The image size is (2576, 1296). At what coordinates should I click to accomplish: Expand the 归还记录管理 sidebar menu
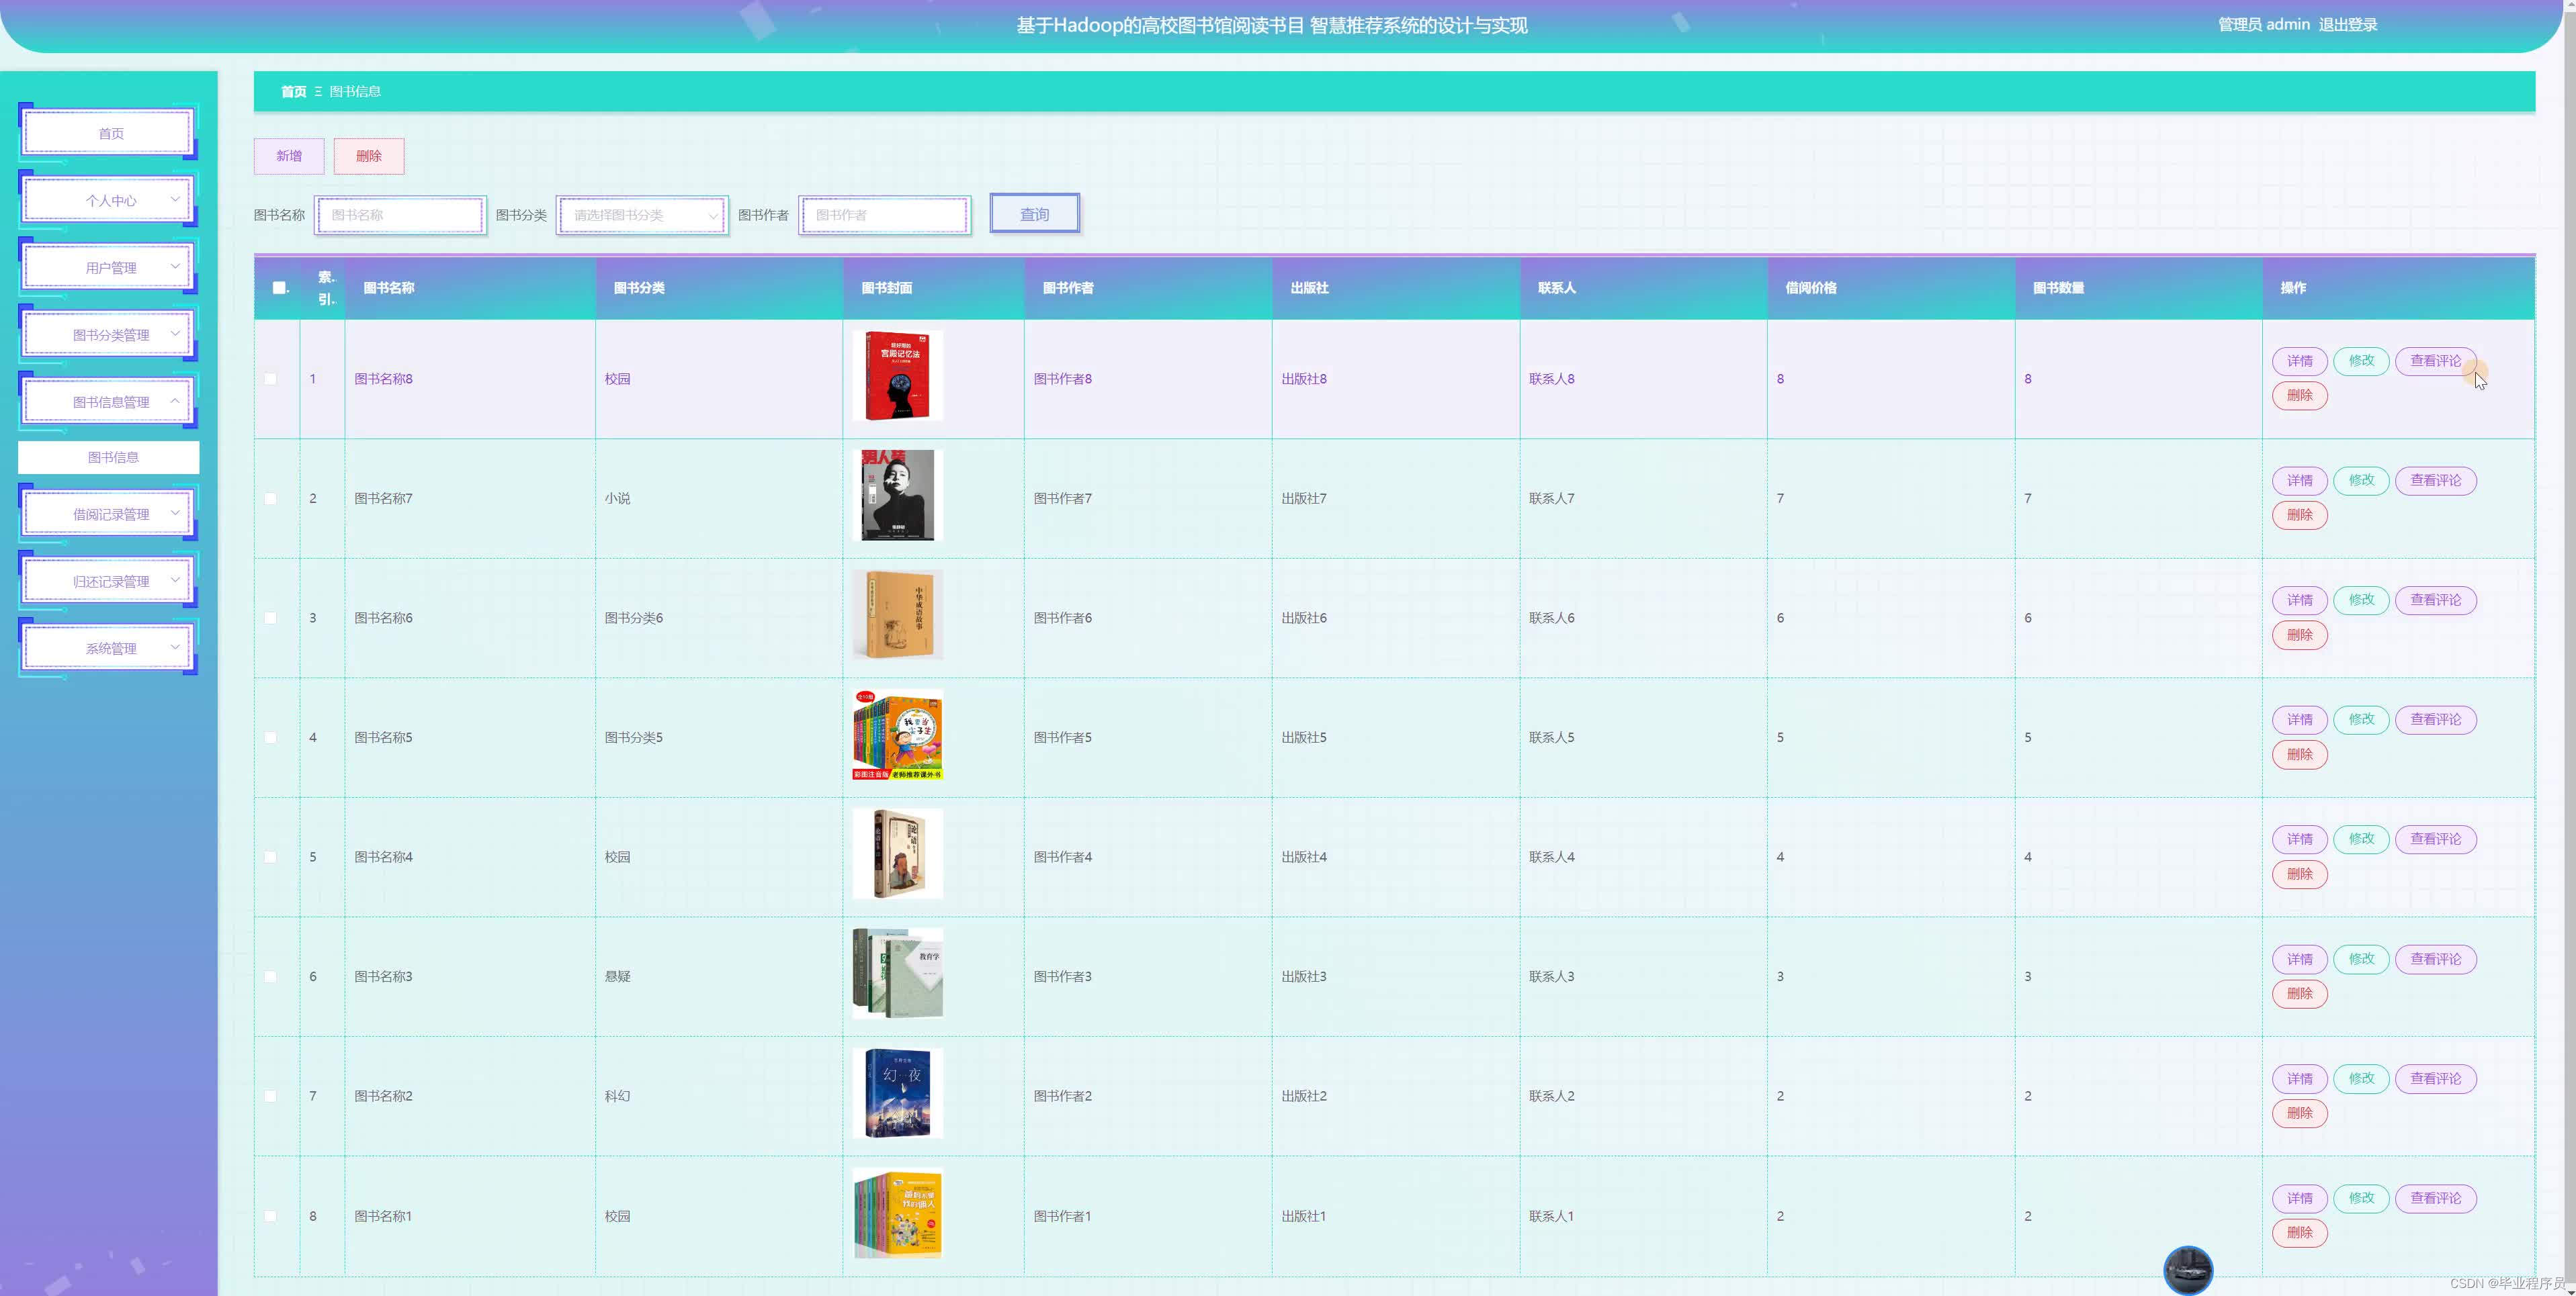109,581
